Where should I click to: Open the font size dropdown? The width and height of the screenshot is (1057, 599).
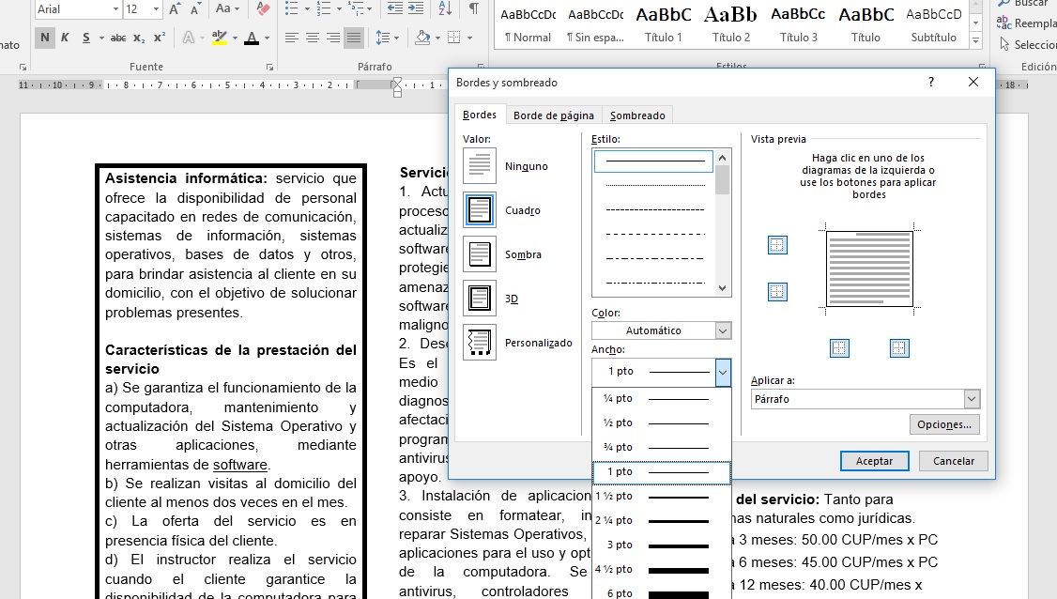(x=156, y=8)
